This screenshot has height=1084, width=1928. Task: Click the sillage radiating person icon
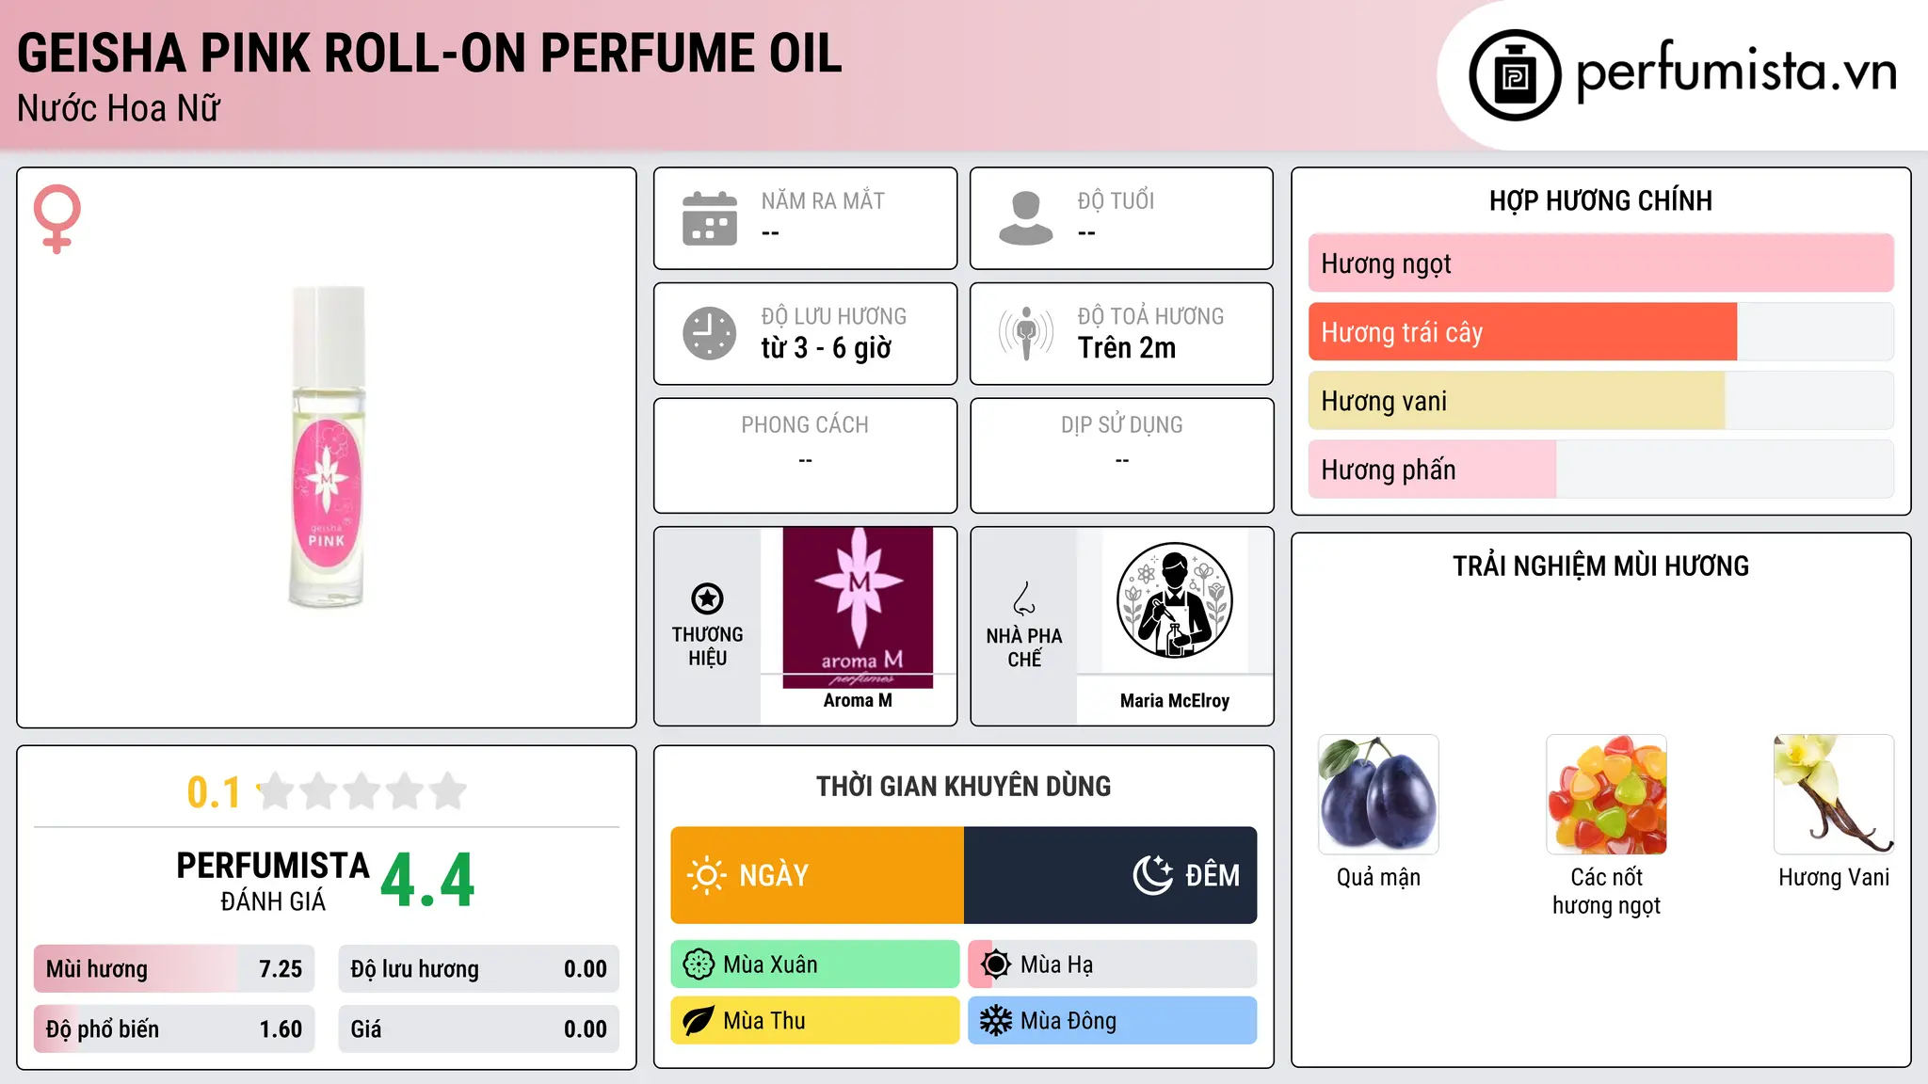click(x=1026, y=333)
